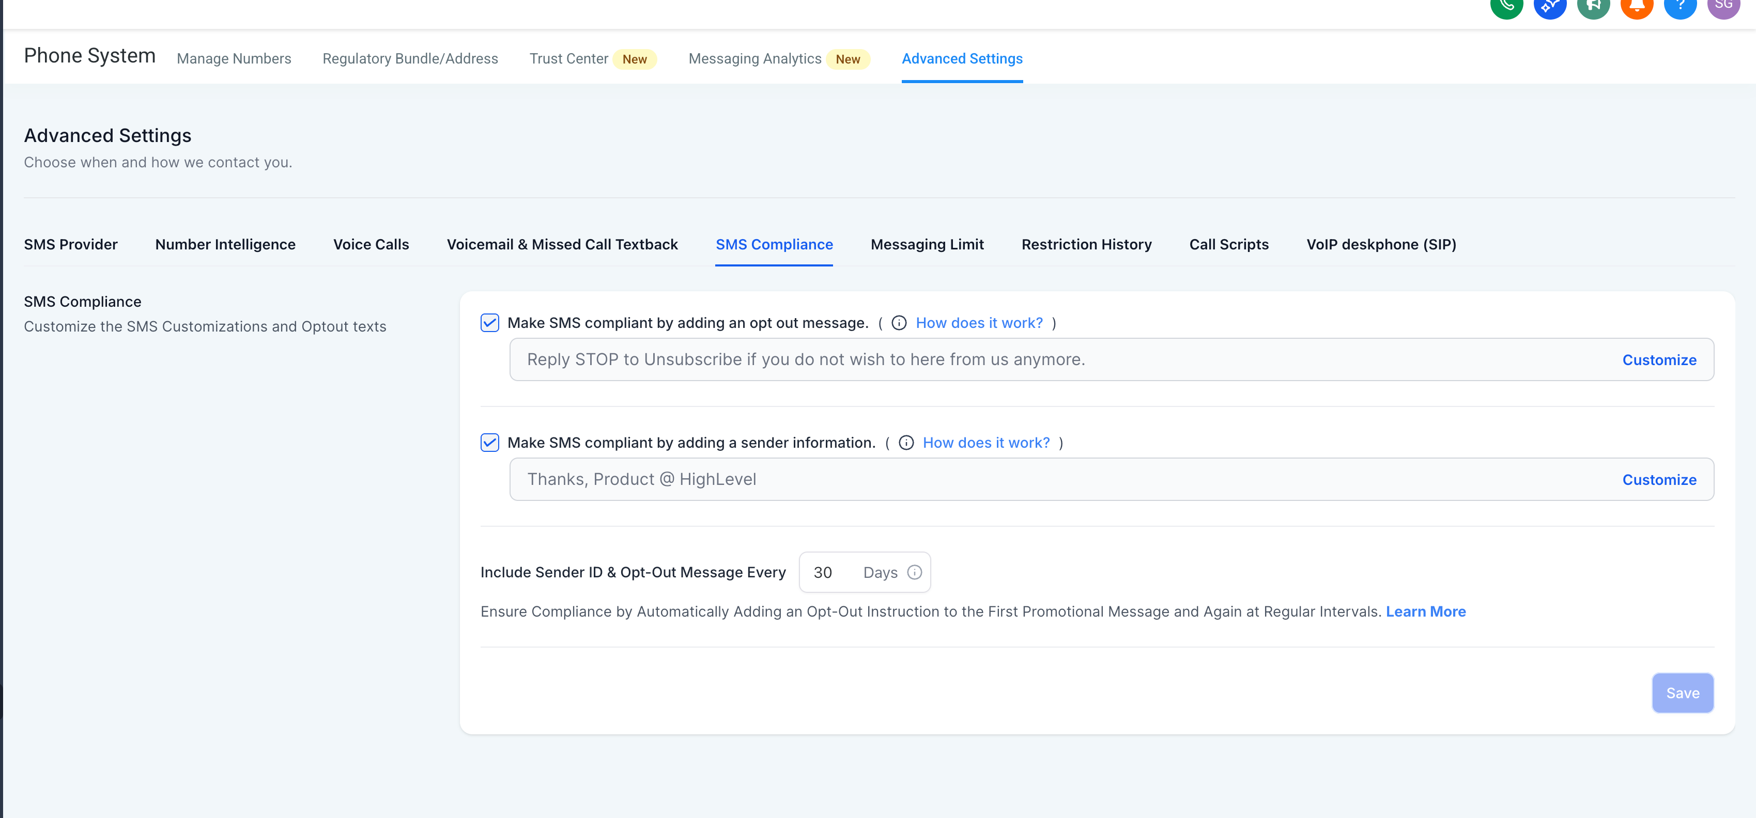The width and height of the screenshot is (1756, 818).
Task: Click Customize for the sender information text
Action: (1659, 480)
